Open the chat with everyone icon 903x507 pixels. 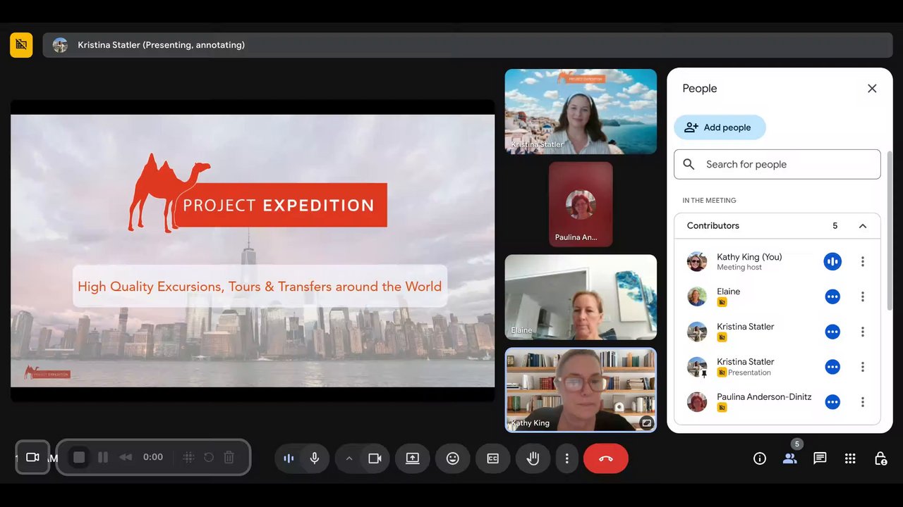pyautogui.click(x=820, y=458)
